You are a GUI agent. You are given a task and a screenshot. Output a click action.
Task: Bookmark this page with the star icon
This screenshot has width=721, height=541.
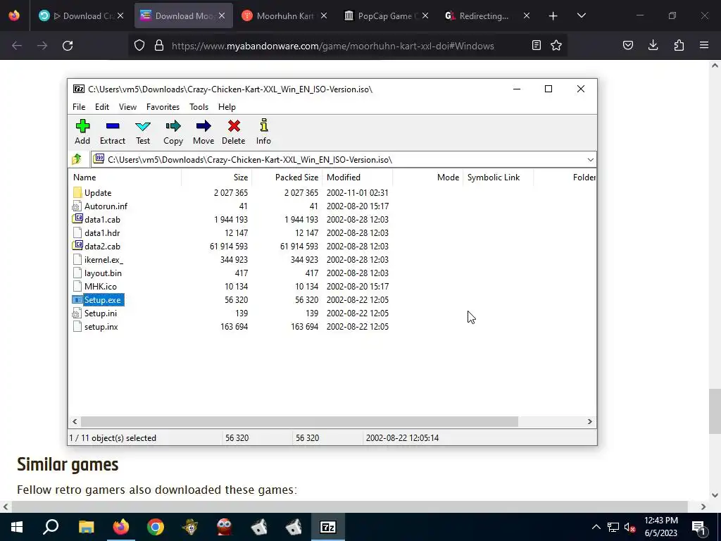pos(556,45)
